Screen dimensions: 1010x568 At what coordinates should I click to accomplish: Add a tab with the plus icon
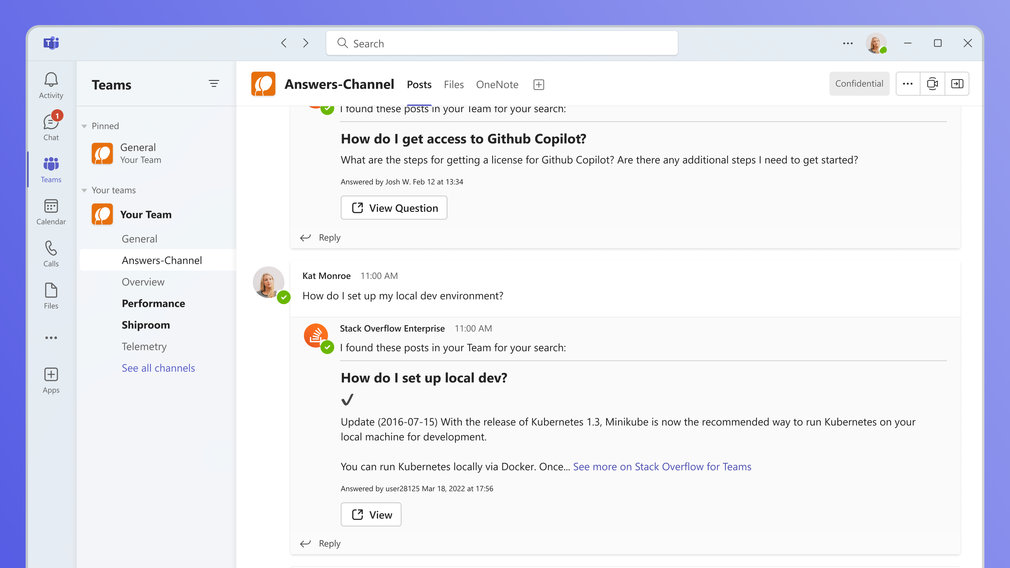pos(539,85)
